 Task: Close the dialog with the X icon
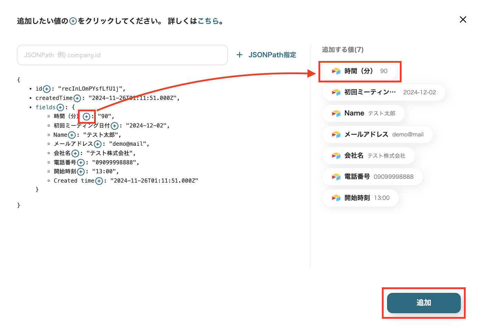click(463, 20)
